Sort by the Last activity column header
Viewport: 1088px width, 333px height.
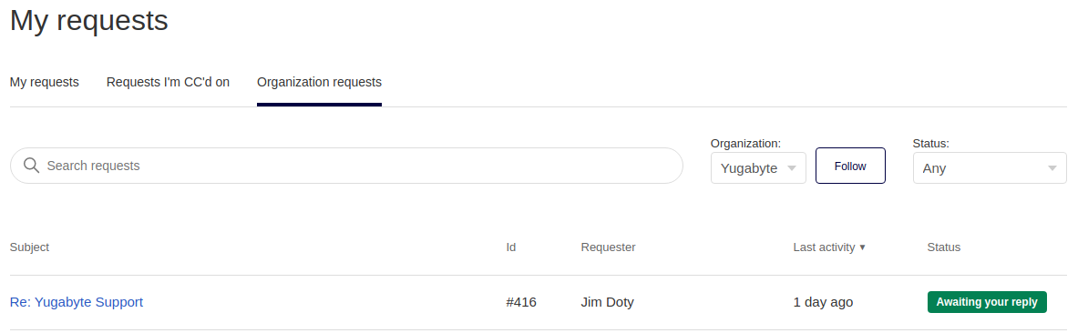tap(825, 247)
